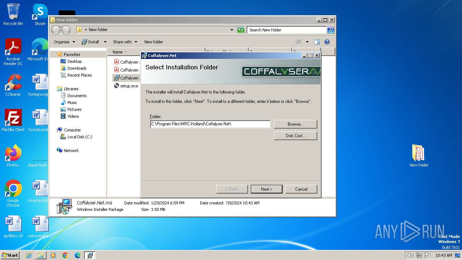
Task: Open Install button dropdown arrow
Action: click(105, 42)
